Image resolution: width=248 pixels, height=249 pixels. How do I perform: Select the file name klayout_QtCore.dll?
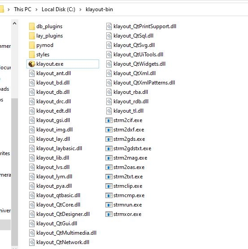[x=58, y=205]
